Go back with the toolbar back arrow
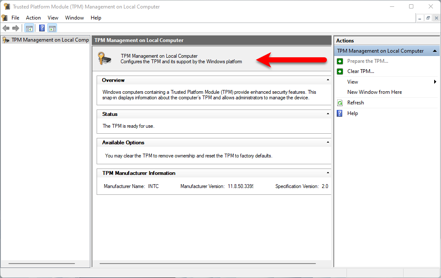The width and height of the screenshot is (441, 278). pos(6,28)
